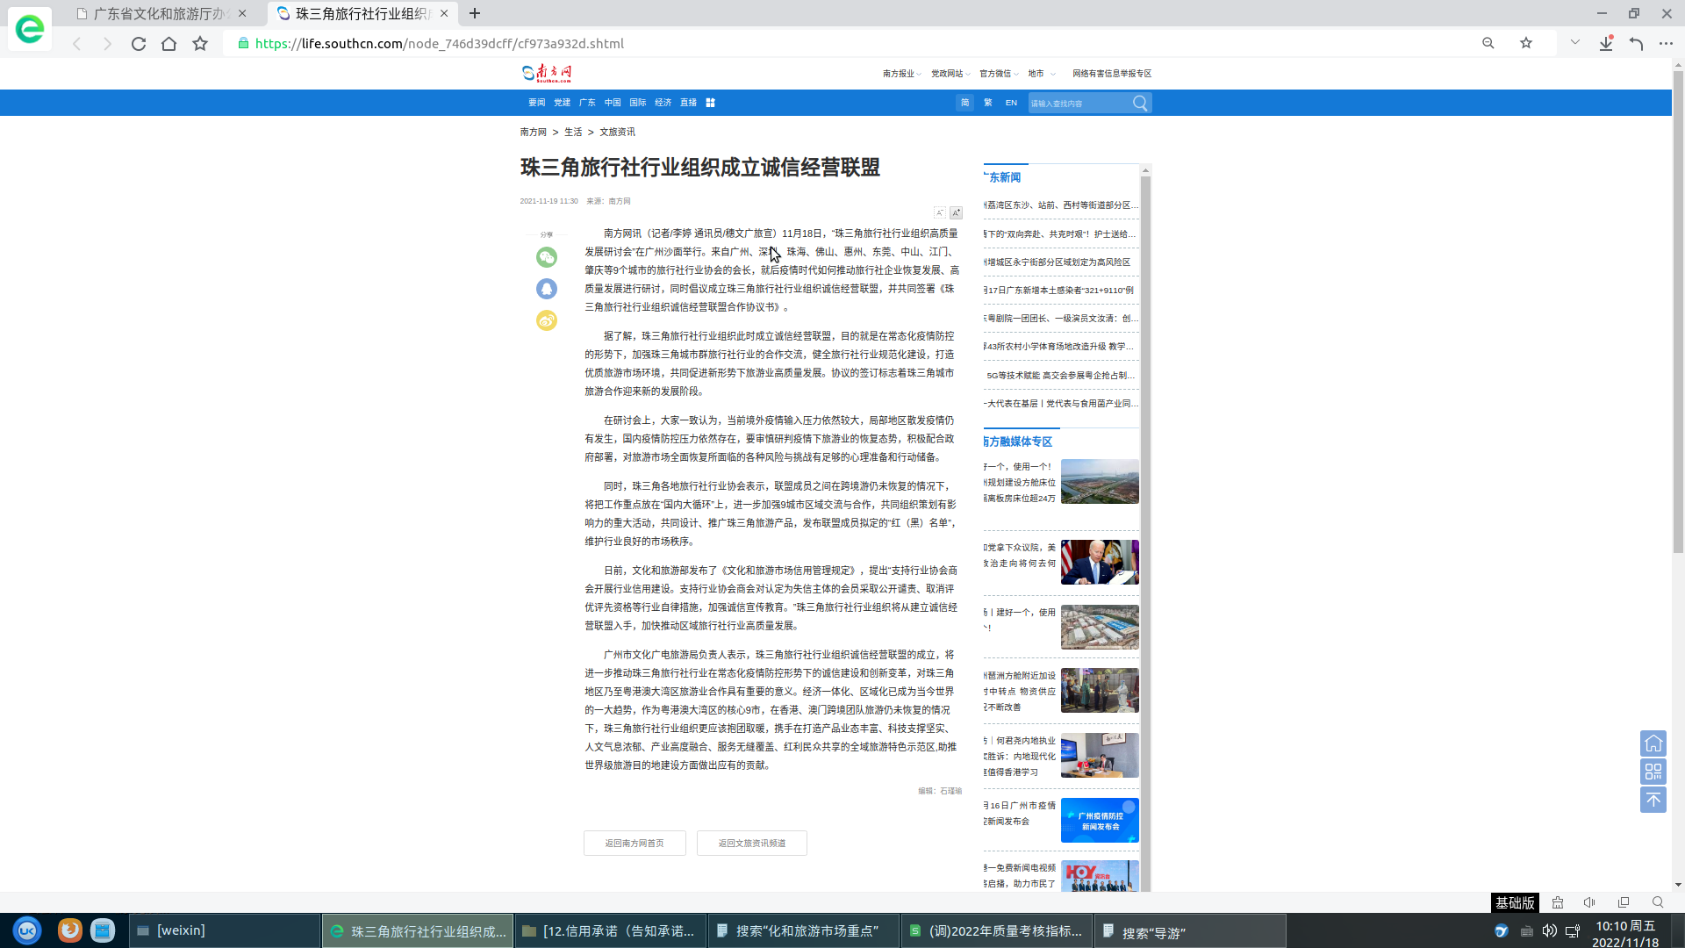Click the floating home icon on the right edge
The image size is (1685, 948).
click(x=1653, y=743)
